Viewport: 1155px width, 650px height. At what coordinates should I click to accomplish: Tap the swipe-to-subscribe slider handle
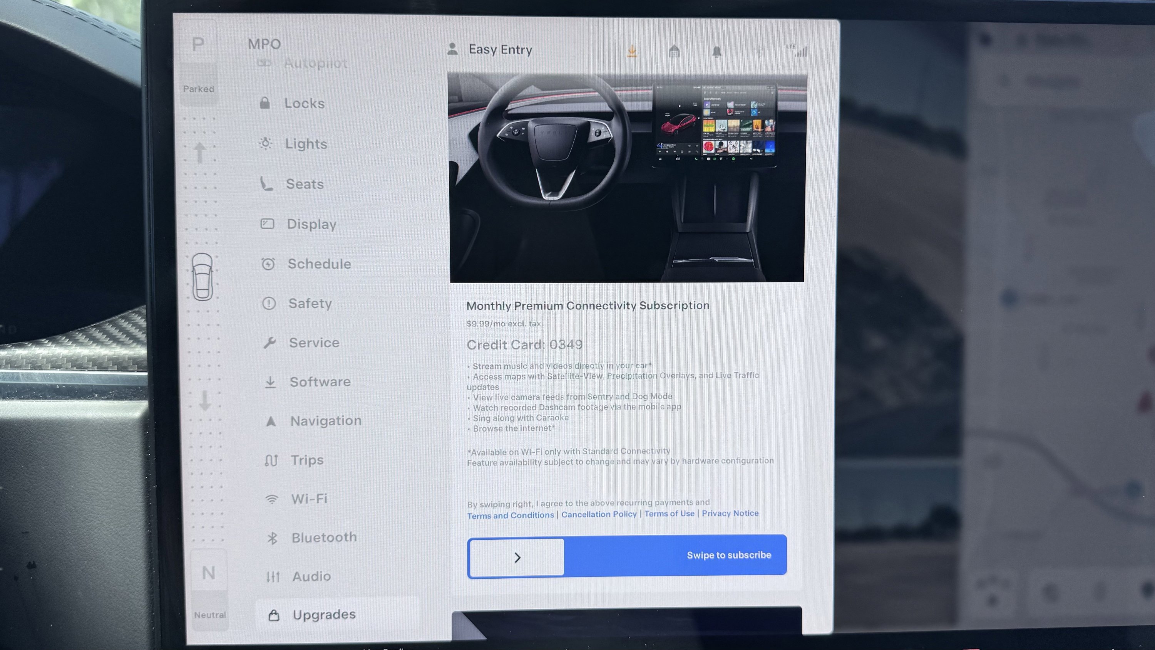click(x=517, y=557)
